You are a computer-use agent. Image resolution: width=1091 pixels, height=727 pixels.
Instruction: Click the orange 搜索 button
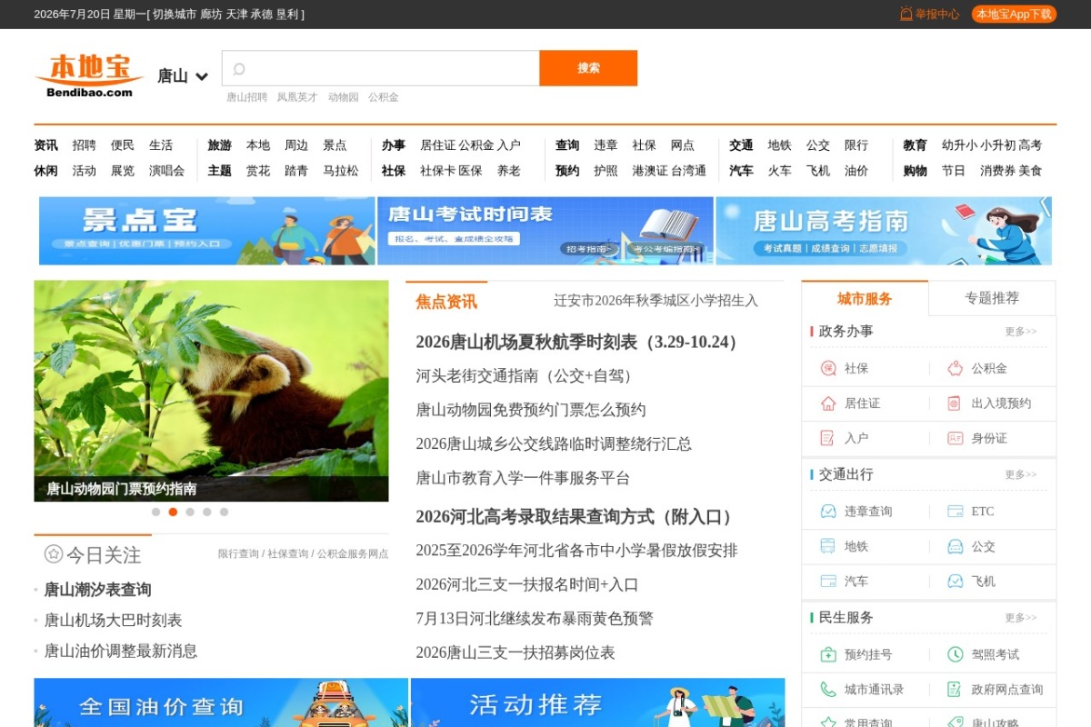[588, 68]
